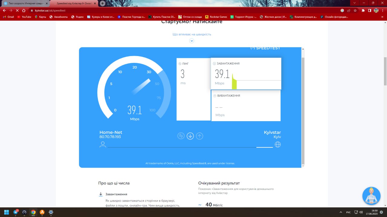Stop the page loading with the X button
The height and width of the screenshot is (217, 387).
[17, 10]
